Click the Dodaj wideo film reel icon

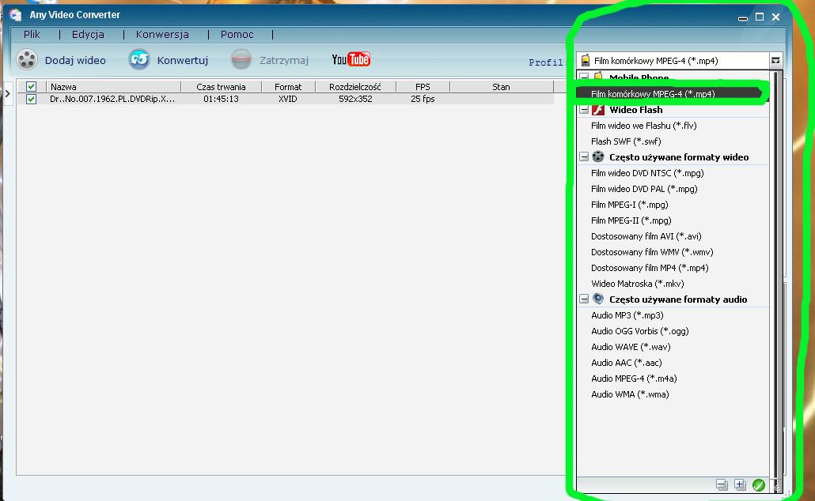27,59
